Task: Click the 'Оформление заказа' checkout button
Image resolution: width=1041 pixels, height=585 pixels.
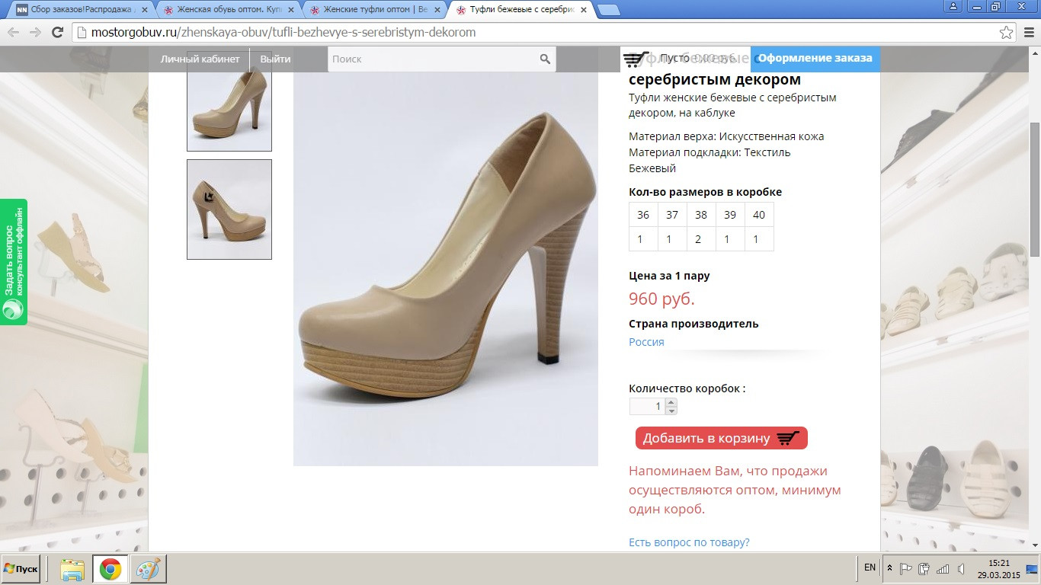Action: pos(815,59)
